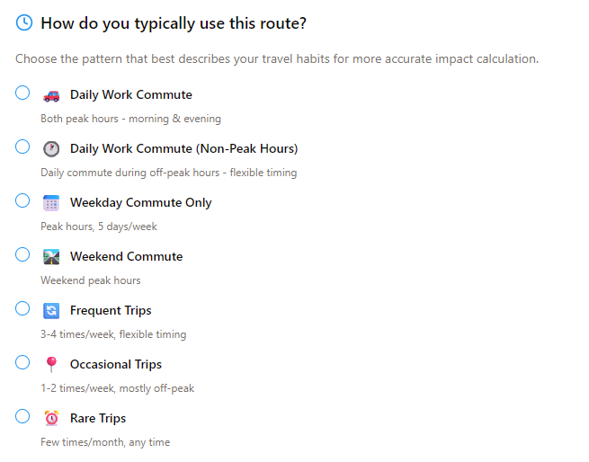The height and width of the screenshot is (462, 589).
Task: Click the "Rare Trips" option label
Action: coord(98,418)
